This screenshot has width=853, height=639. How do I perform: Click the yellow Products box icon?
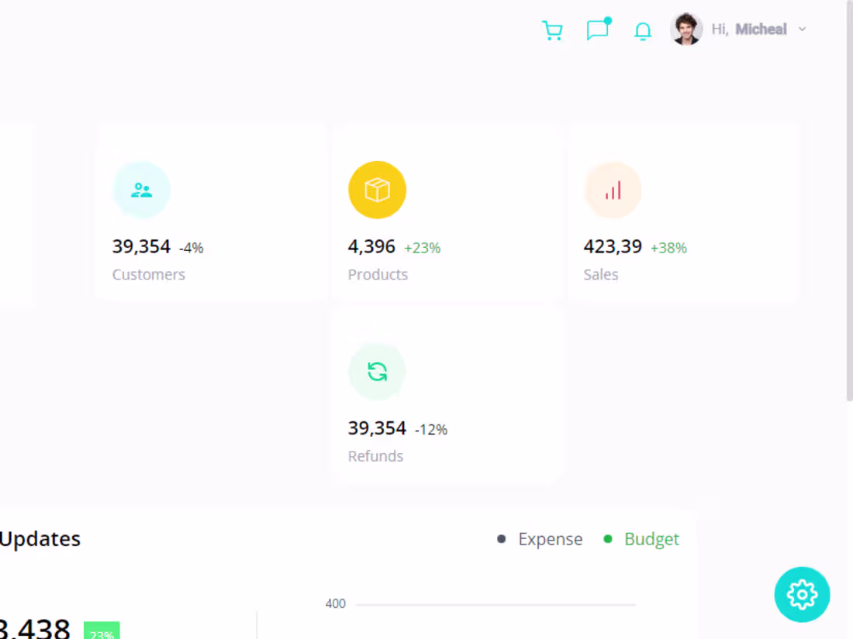[377, 189]
